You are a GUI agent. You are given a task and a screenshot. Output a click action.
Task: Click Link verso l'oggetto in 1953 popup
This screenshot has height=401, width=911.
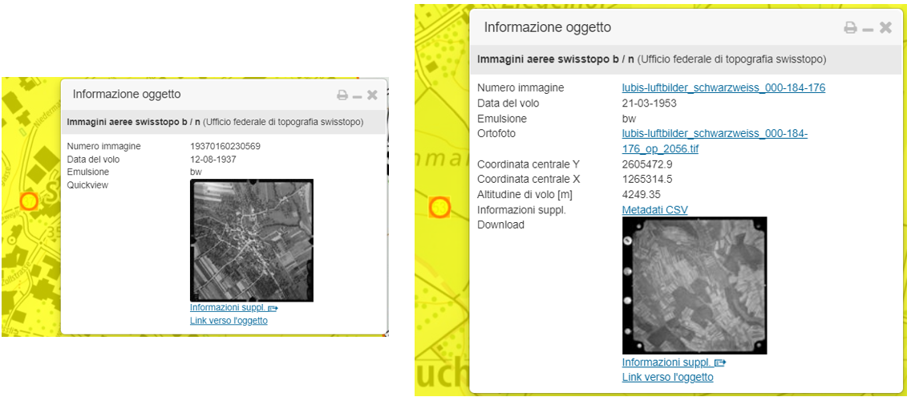[667, 377]
